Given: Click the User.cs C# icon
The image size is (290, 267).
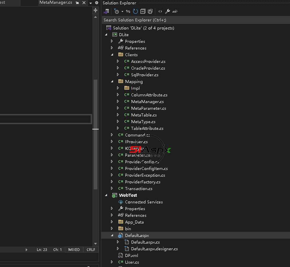Looking at the screenshot, I should pyautogui.click(x=121, y=262).
